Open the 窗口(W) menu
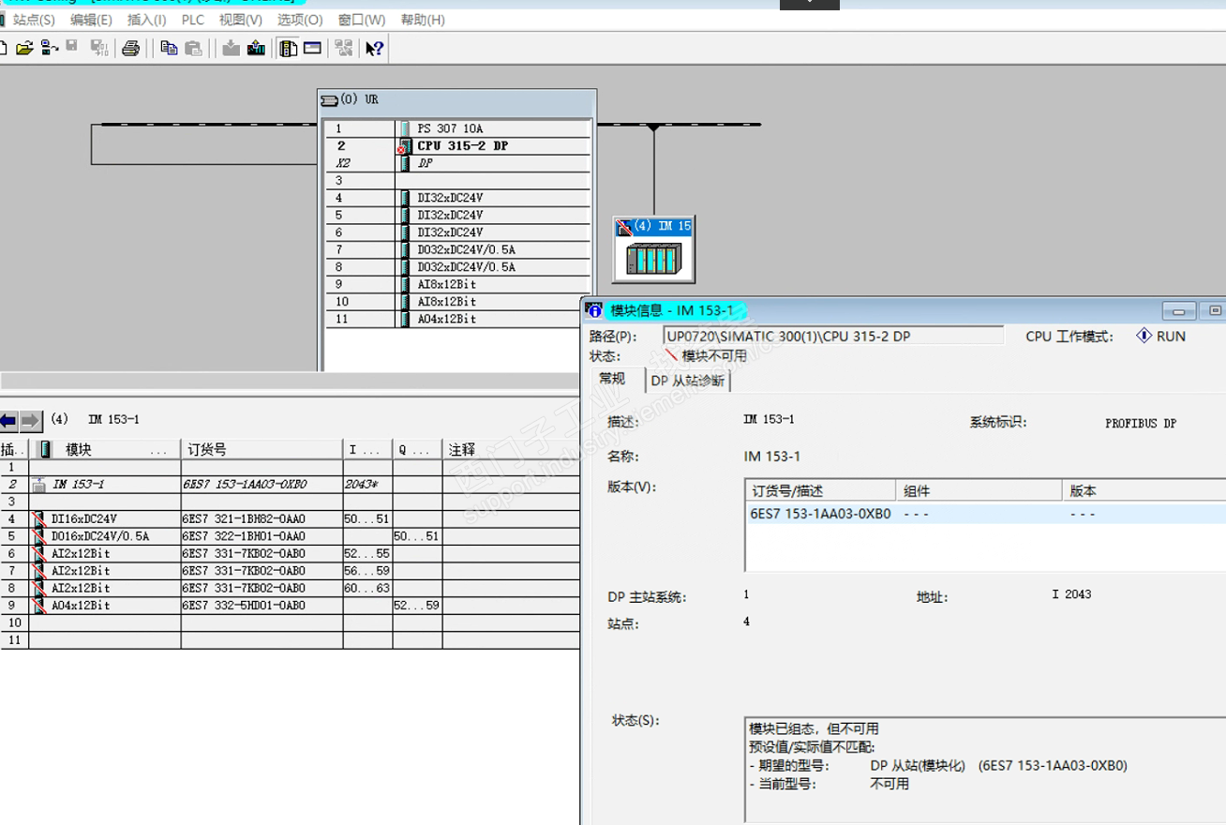1226x825 pixels. click(x=362, y=20)
